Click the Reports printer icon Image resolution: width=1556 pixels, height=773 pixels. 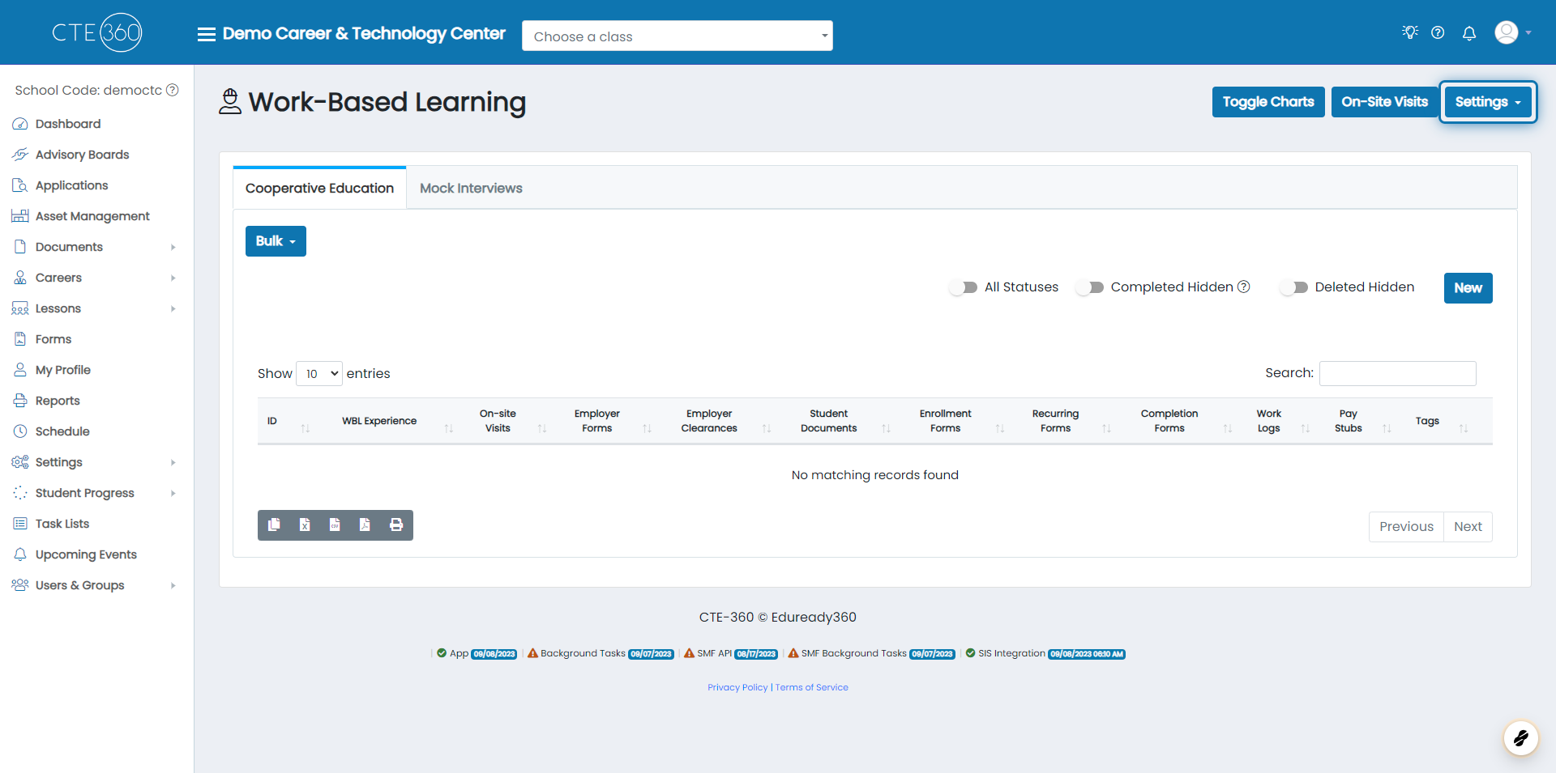(20, 401)
